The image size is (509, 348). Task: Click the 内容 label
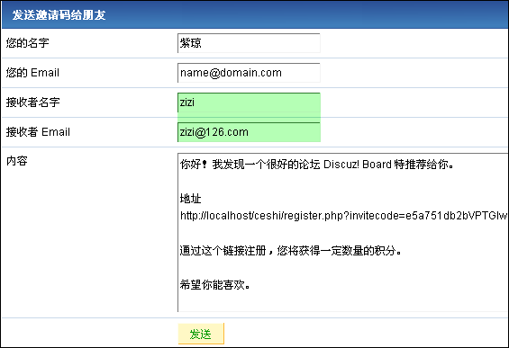[x=17, y=161]
